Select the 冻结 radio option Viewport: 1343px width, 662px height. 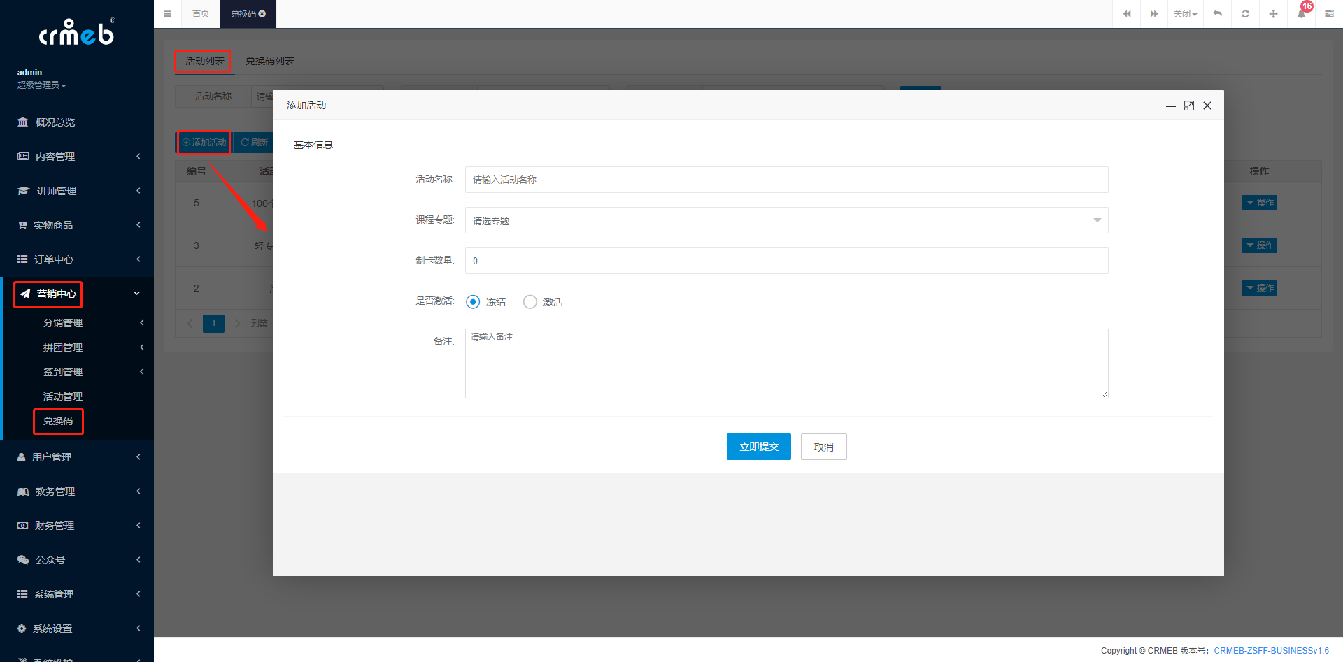click(473, 302)
